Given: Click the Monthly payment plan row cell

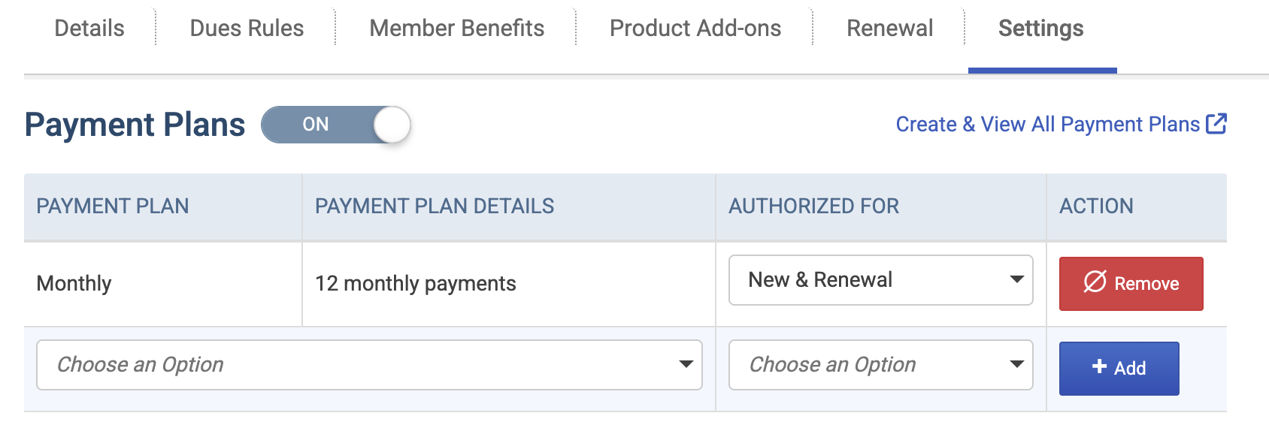Looking at the screenshot, I should [163, 284].
